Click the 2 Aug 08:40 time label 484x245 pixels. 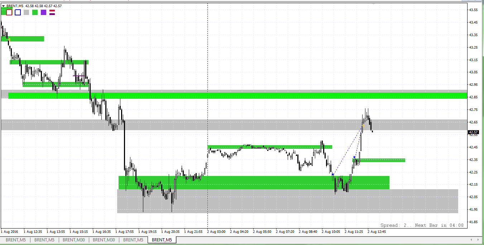[x=308, y=232]
